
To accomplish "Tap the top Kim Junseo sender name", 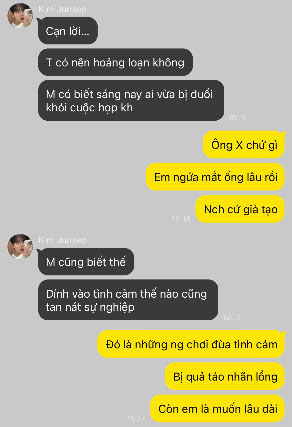I will point(63,9).
